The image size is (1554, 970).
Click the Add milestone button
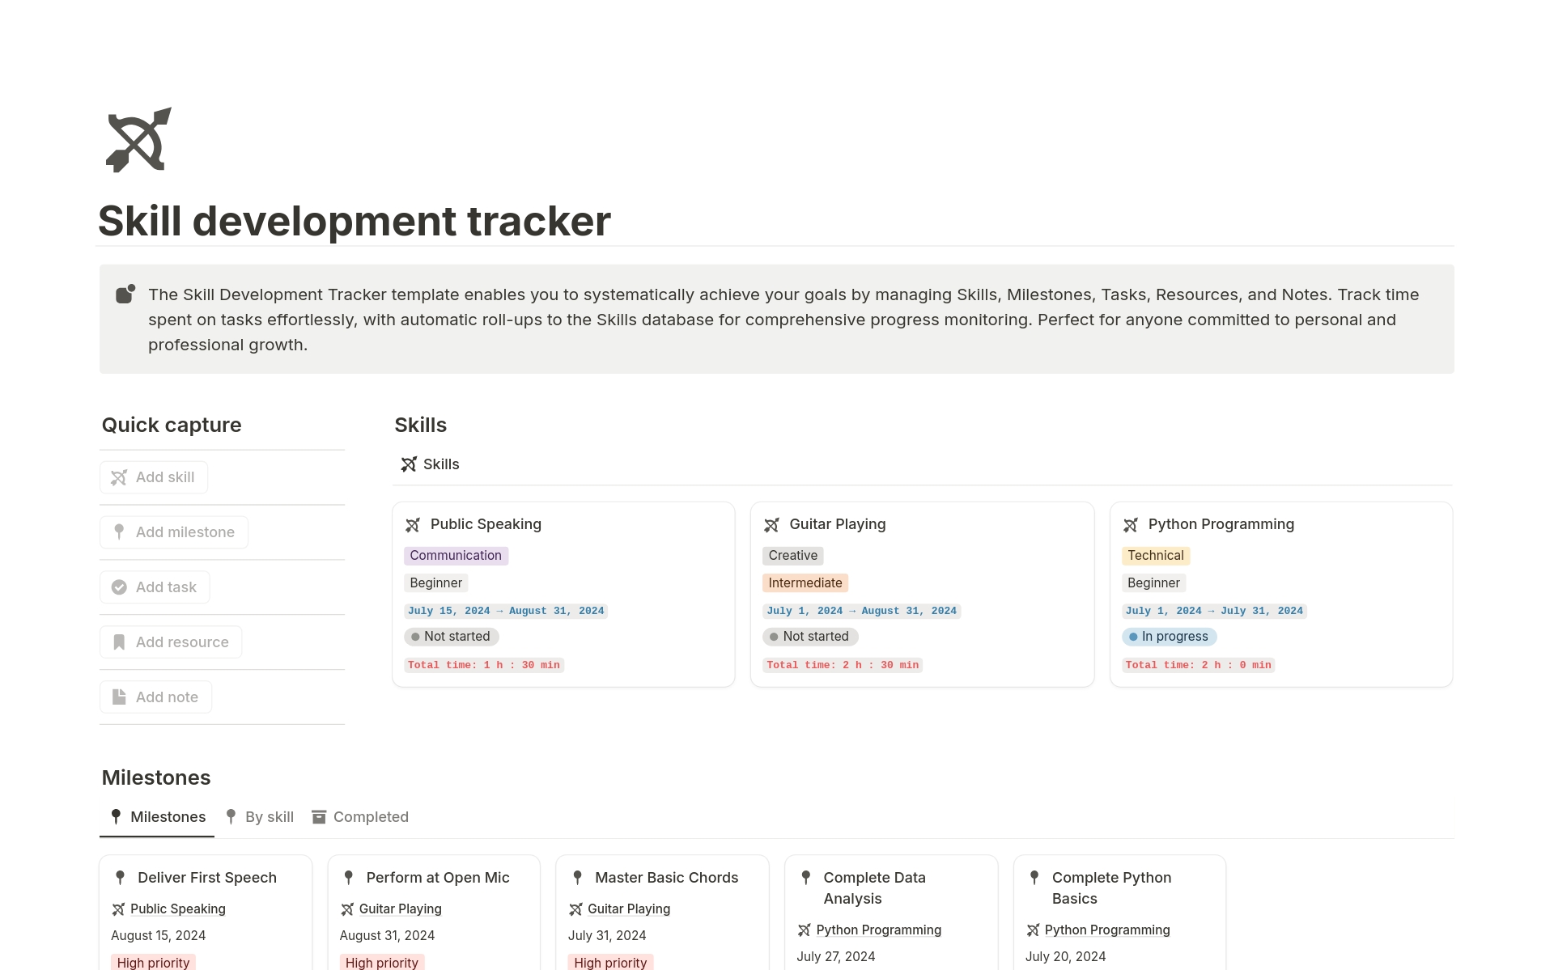pyautogui.click(x=173, y=532)
